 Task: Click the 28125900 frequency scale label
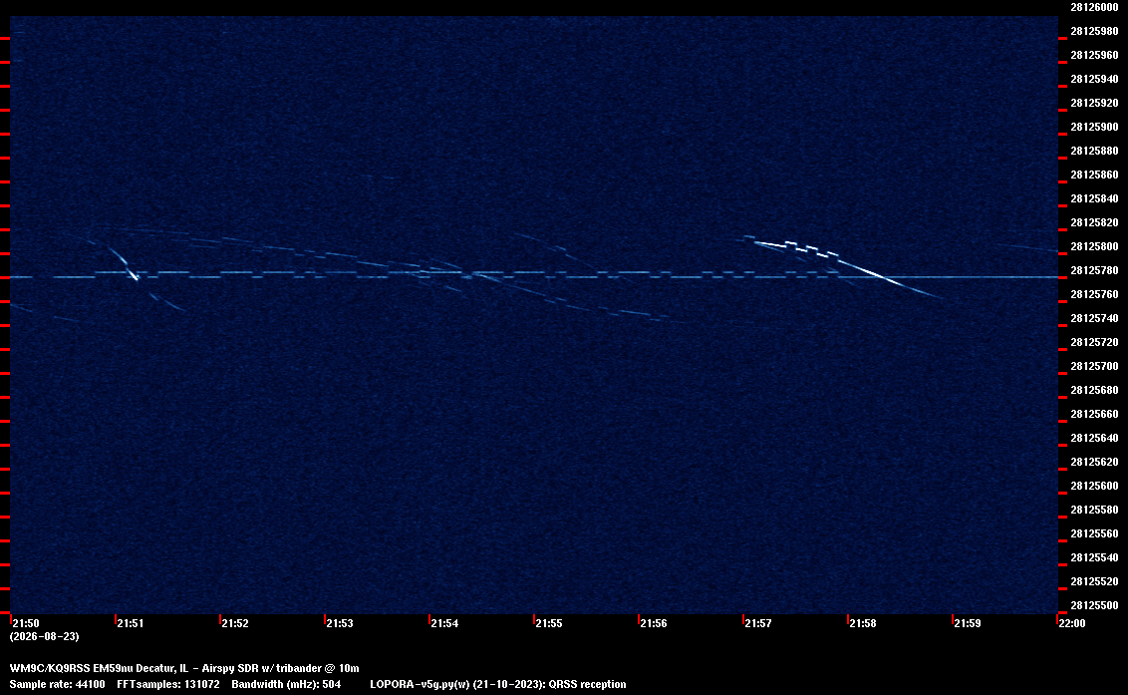click(x=1094, y=127)
